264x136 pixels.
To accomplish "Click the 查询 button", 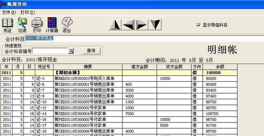I will point(91,51).
